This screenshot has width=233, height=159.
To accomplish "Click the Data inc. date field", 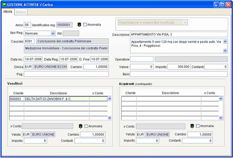I will 33,59.
